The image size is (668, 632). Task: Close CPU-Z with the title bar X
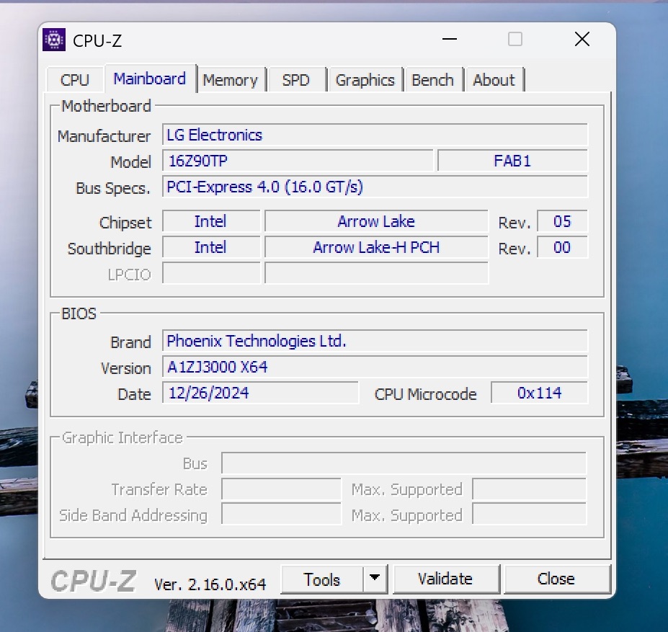click(x=582, y=39)
